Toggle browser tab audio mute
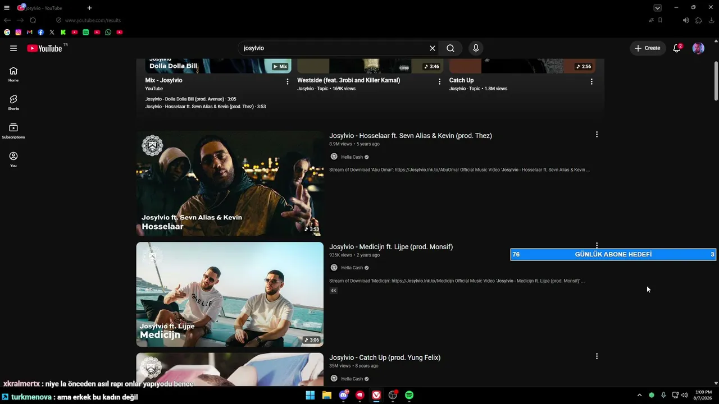The image size is (719, 404). pos(686,20)
